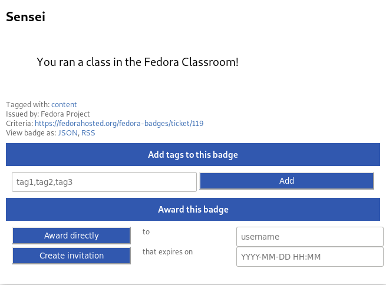Click the 'Add tags to this badge' header
Screen dimensions: 386x285
(x=193, y=154)
